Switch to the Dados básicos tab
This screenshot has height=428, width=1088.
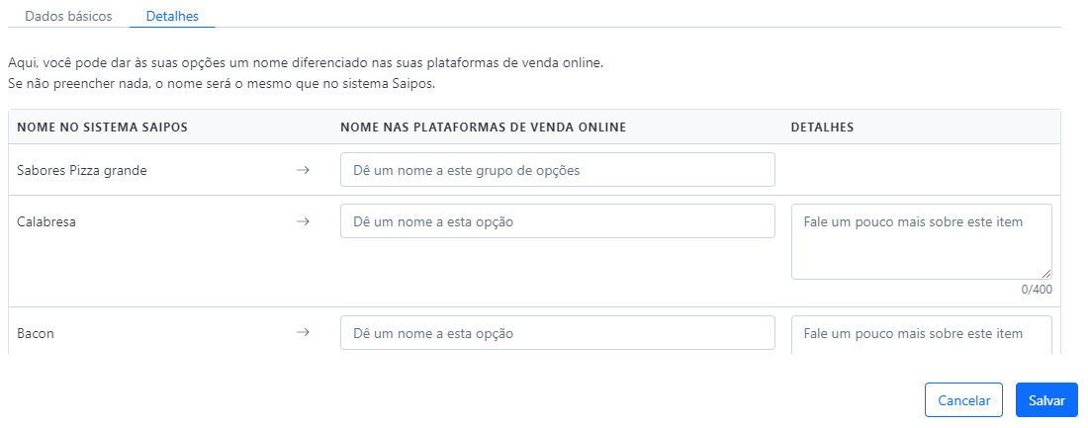coord(68,16)
